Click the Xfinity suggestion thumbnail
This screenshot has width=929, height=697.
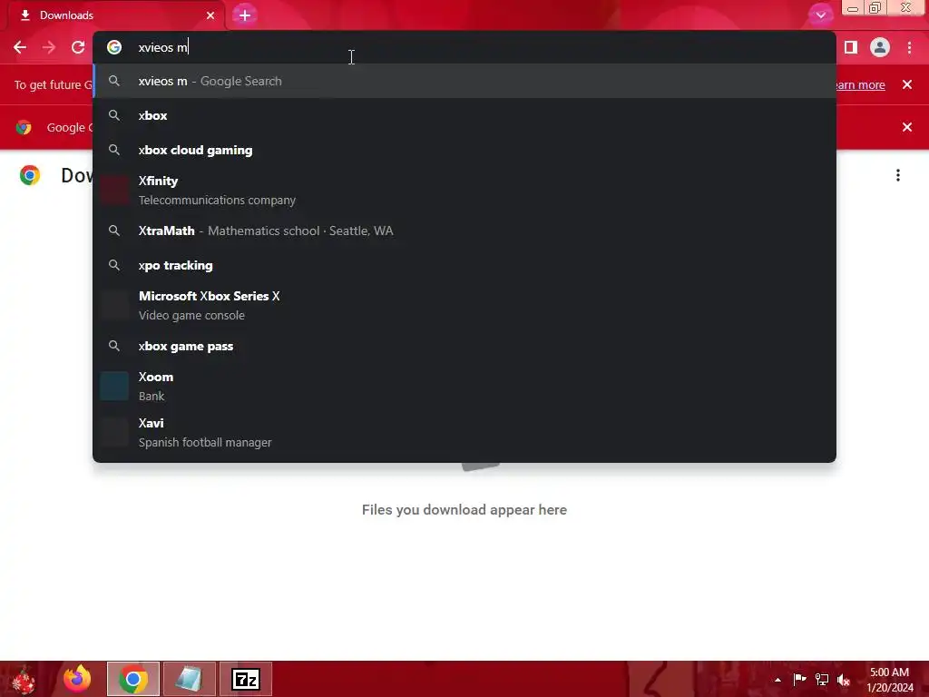pos(114,191)
